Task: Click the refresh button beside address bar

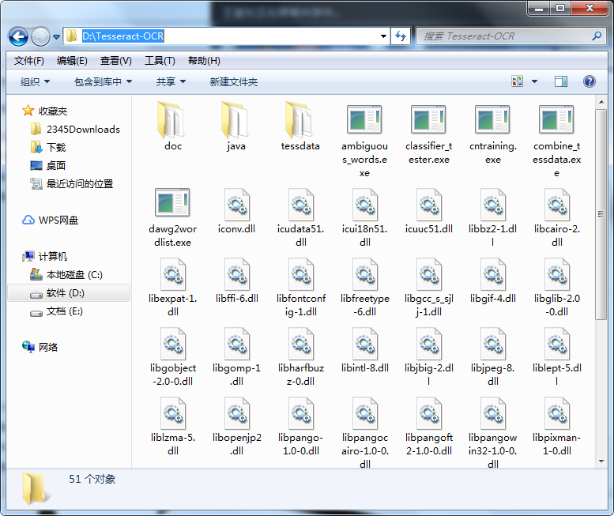Action: (400, 36)
